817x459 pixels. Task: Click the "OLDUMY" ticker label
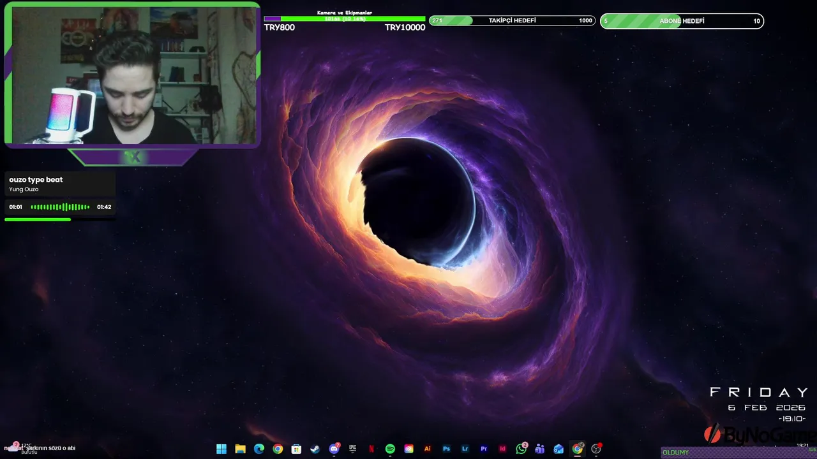point(676,453)
